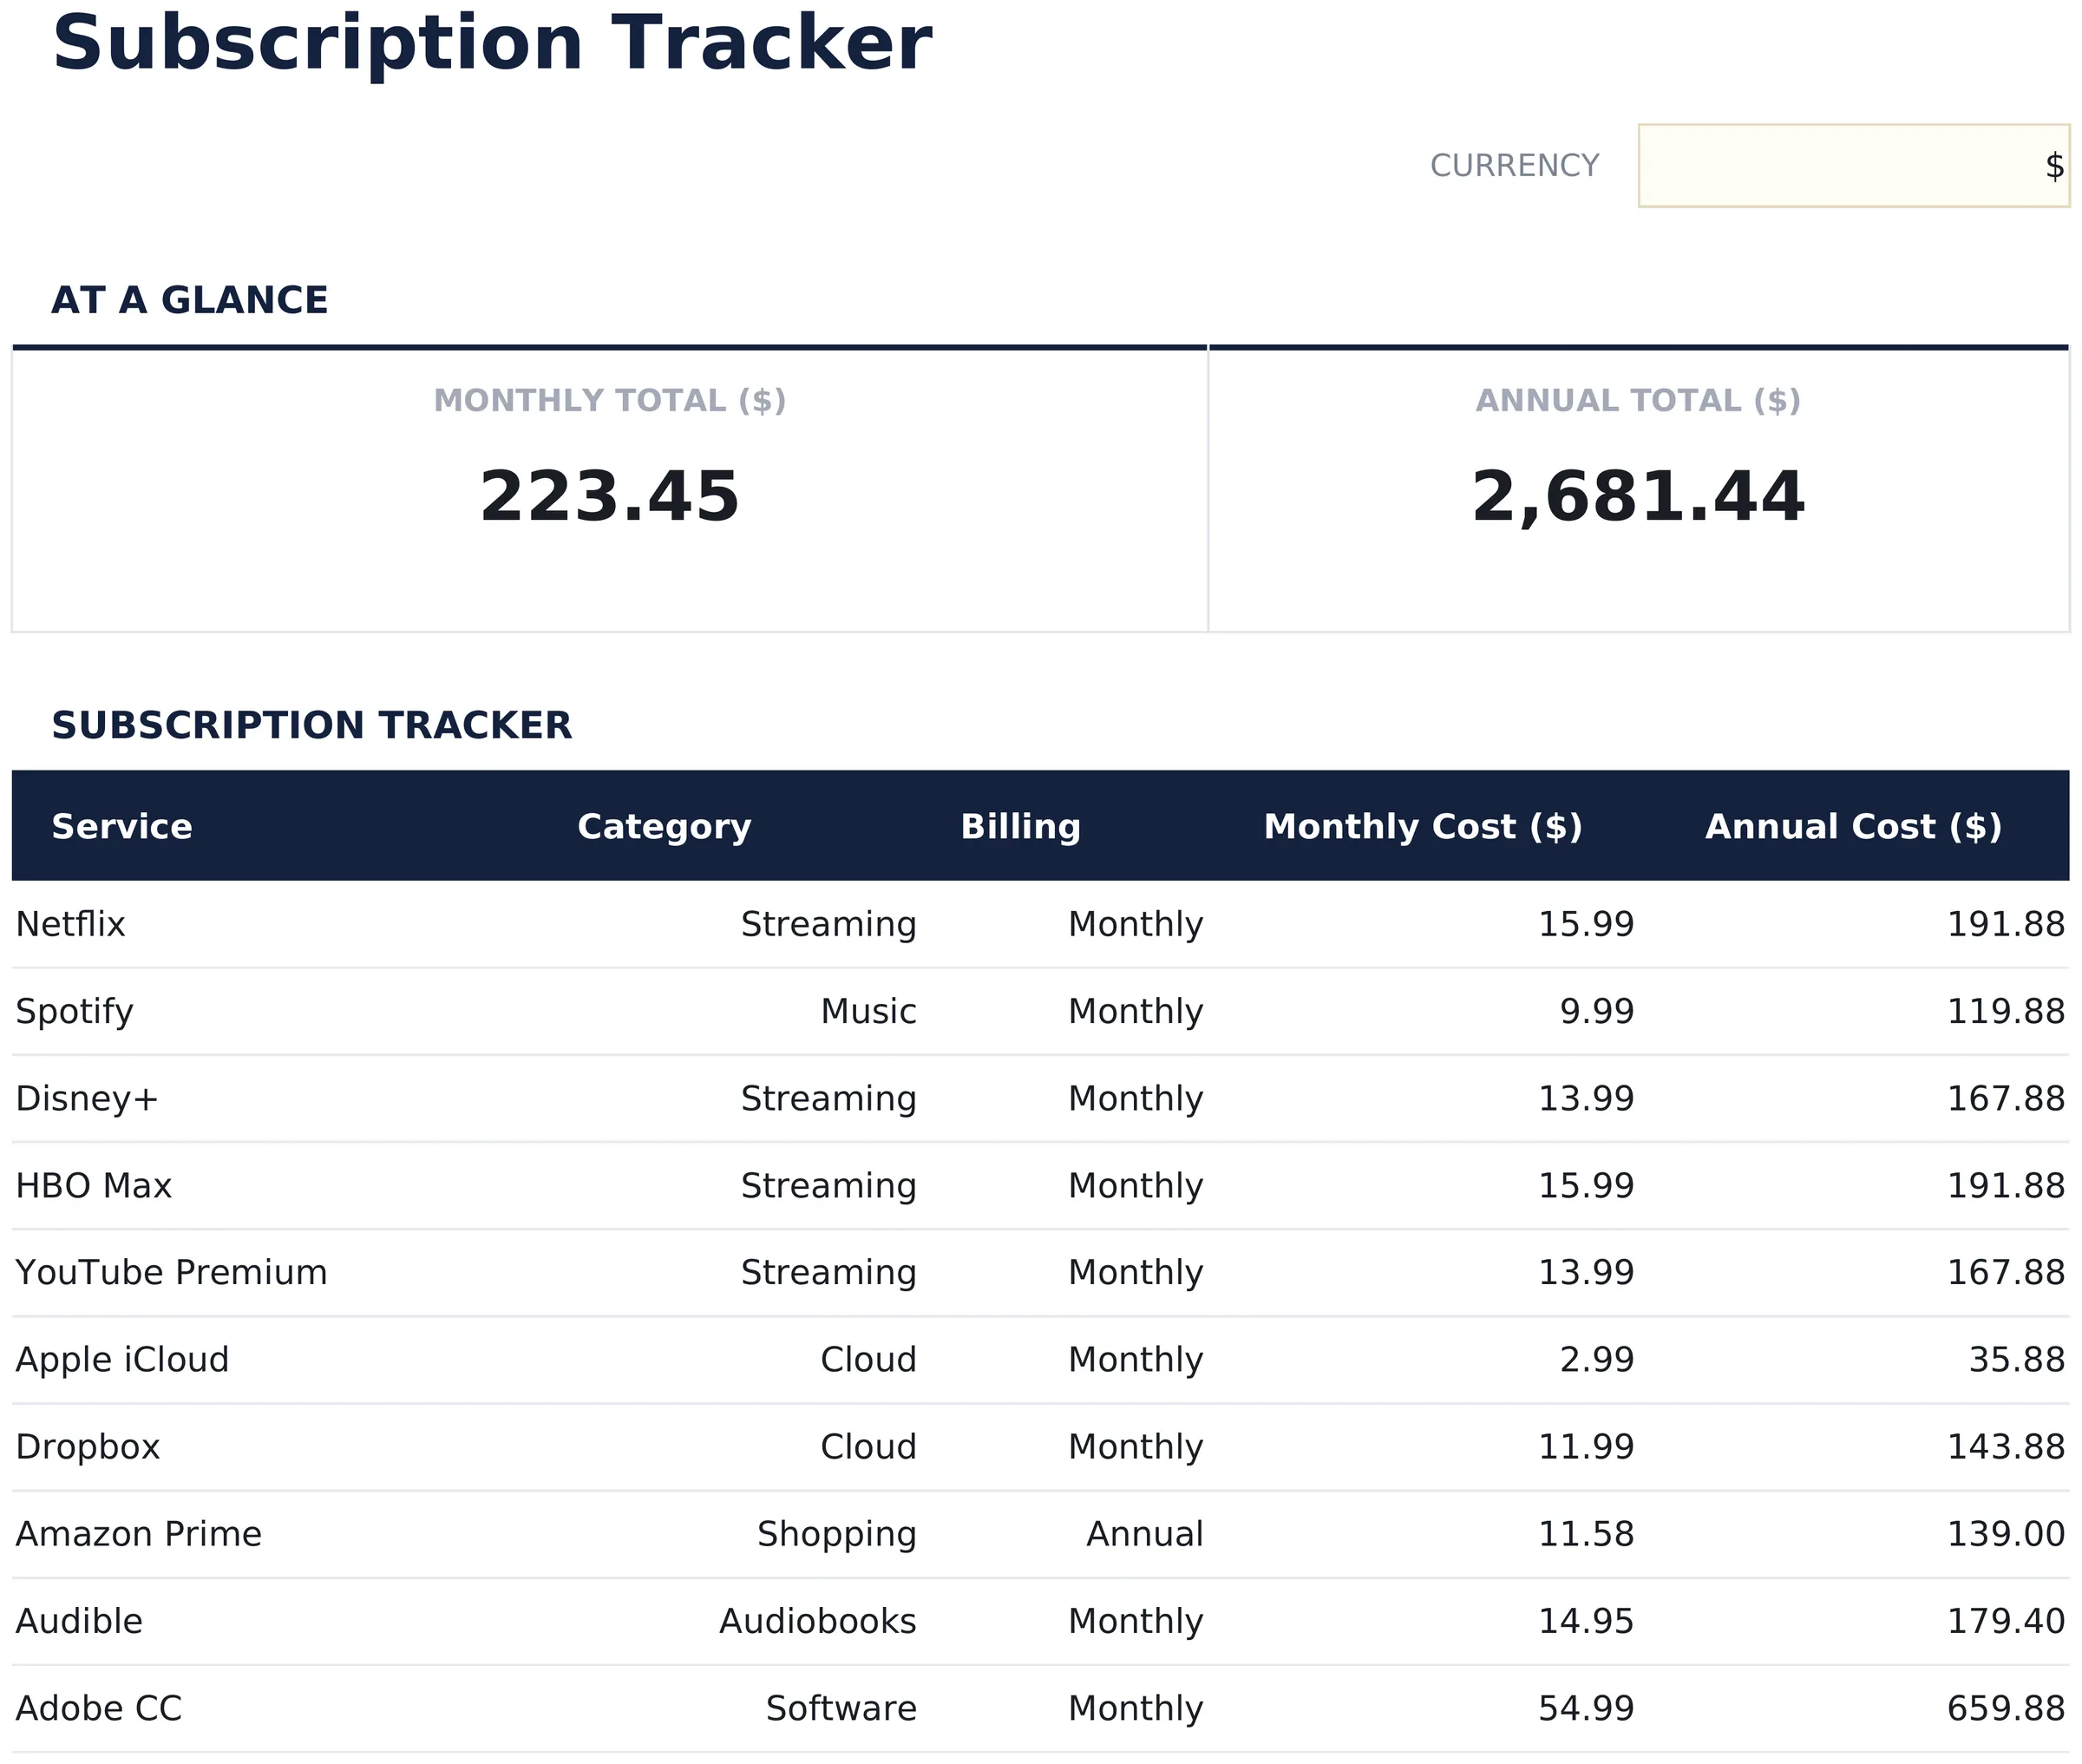This screenshot has height=1764, width=2082.
Task: Select the Software category cell
Action: [841, 1708]
